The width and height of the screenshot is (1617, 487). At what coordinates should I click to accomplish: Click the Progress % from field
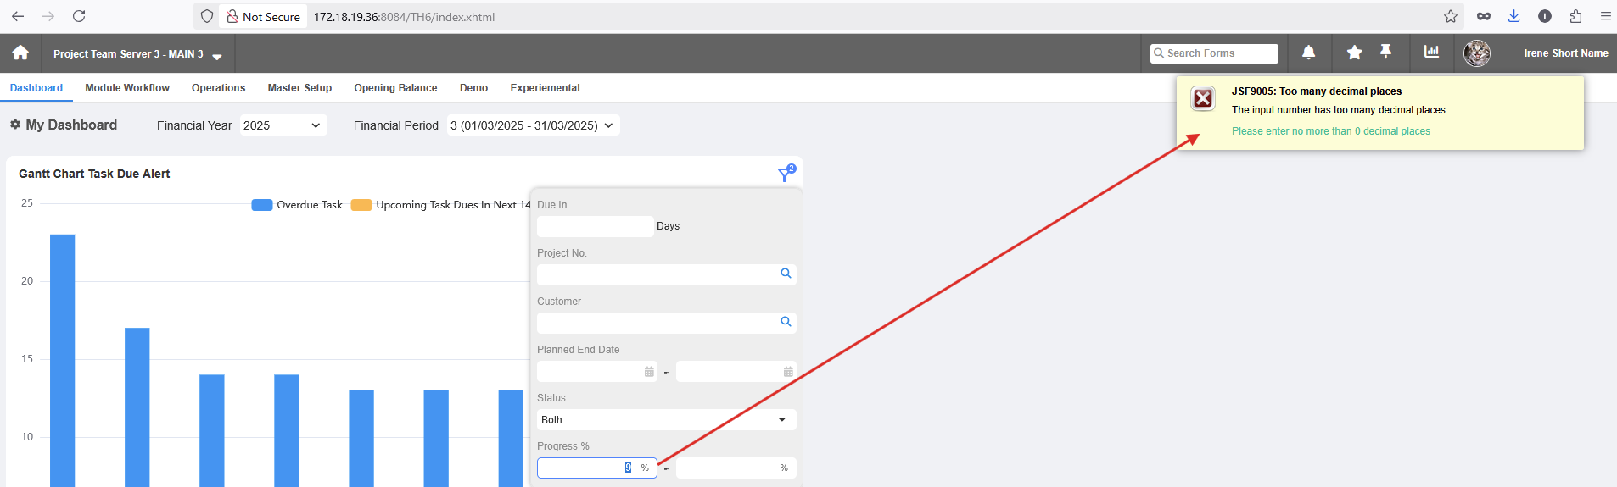pyautogui.click(x=596, y=468)
